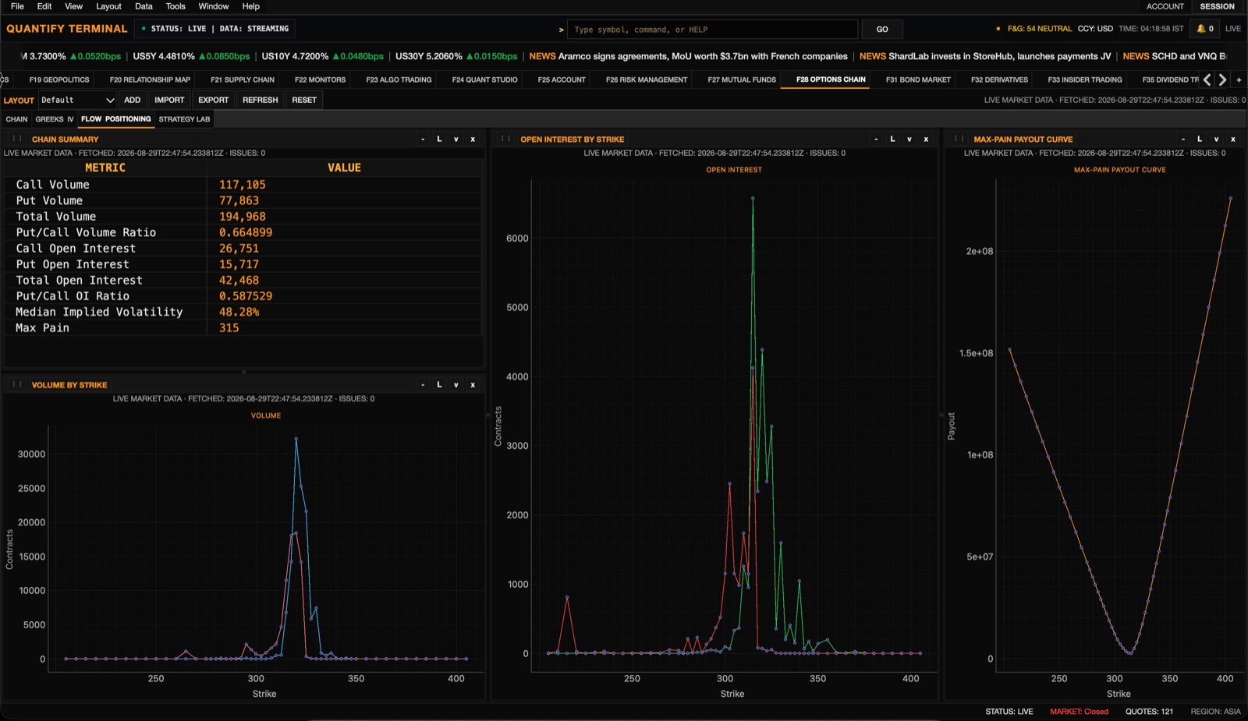Switch to the Strategy Lab sub-tab
Screen dimensions: 1248x721
pyautogui.click(x=184, y=119)
